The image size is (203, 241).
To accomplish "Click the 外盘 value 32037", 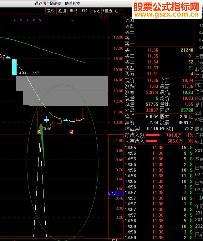I will [x=152, y=110].
